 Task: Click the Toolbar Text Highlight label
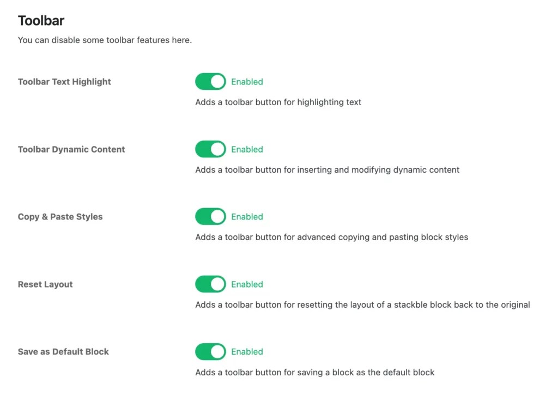pyautogui.click(x=64, y=82)
